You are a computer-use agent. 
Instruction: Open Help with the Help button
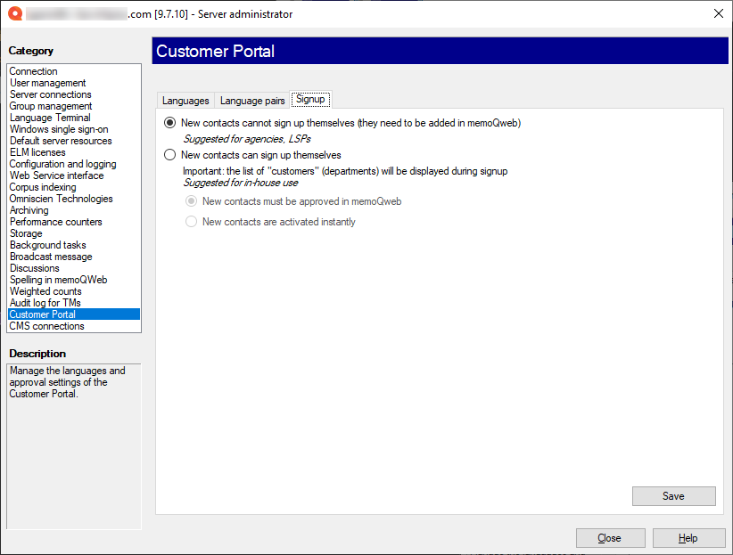[x=688, y=538]
